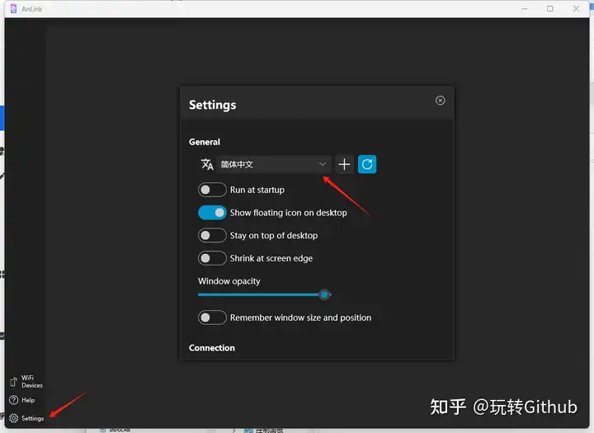Turn on Stay on top of desktop
Image resolution: width=594 pixels, height=433 pixels.
click(x=212, y=235)
